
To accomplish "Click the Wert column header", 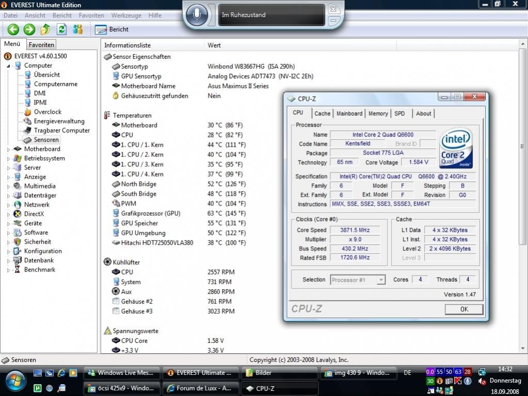I will (300, 45).
